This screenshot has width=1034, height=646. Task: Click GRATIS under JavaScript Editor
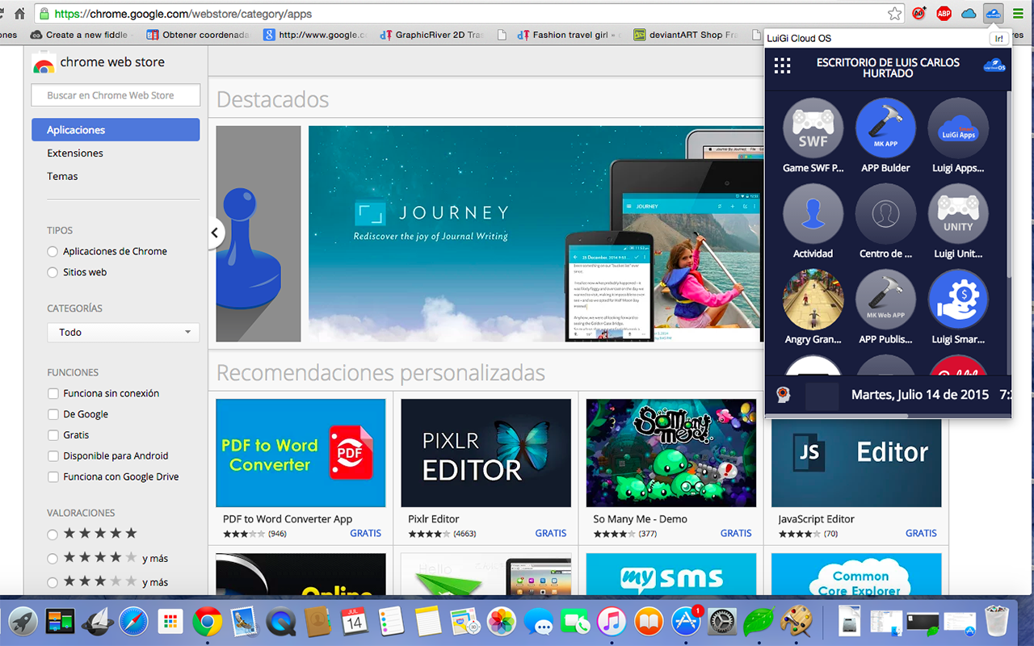(921, 534)
